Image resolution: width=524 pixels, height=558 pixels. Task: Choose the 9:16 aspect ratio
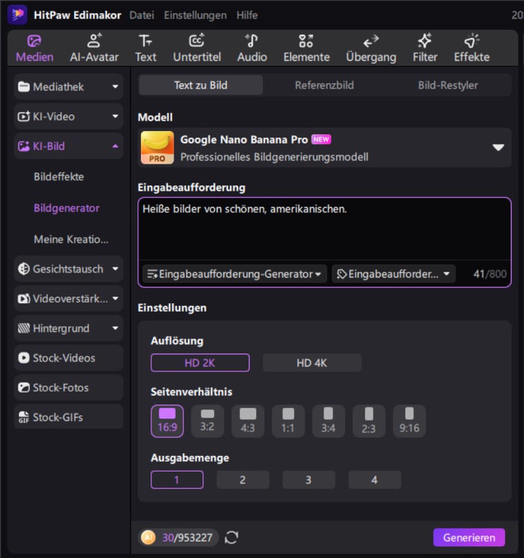409,421
